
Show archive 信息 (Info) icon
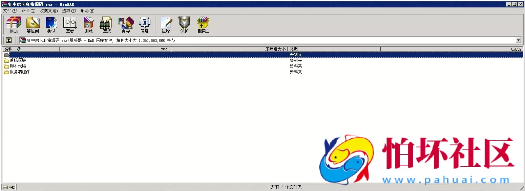point(144,25)
